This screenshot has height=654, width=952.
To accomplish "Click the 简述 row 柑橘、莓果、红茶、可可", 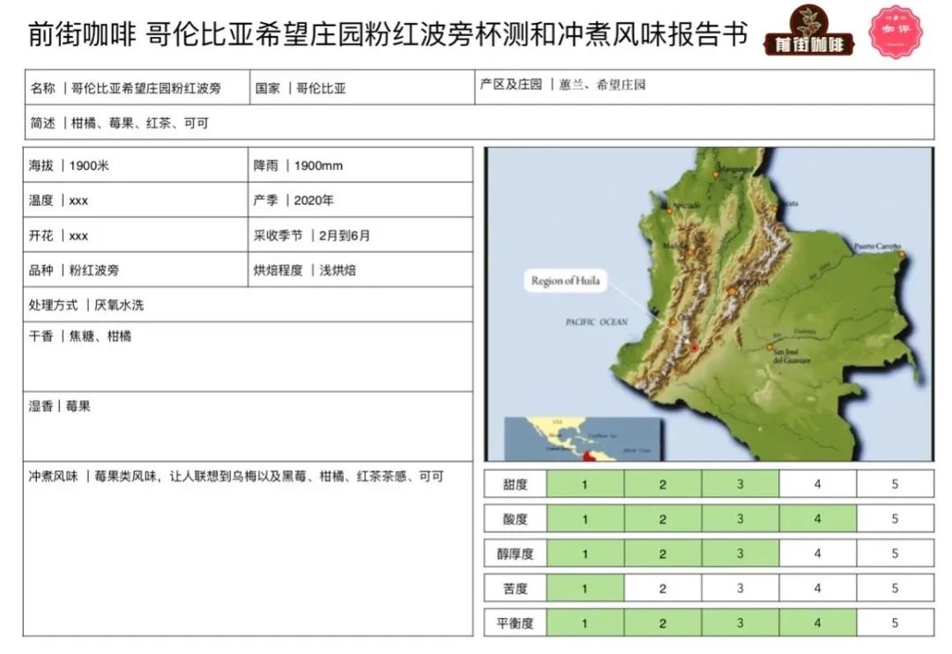I will [479, 122].
